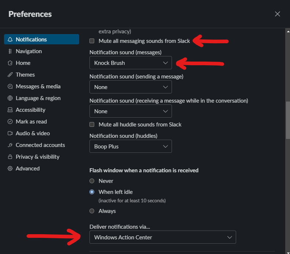
Task: Click the Navigation sidebar icon
Action: coord(10,51)
